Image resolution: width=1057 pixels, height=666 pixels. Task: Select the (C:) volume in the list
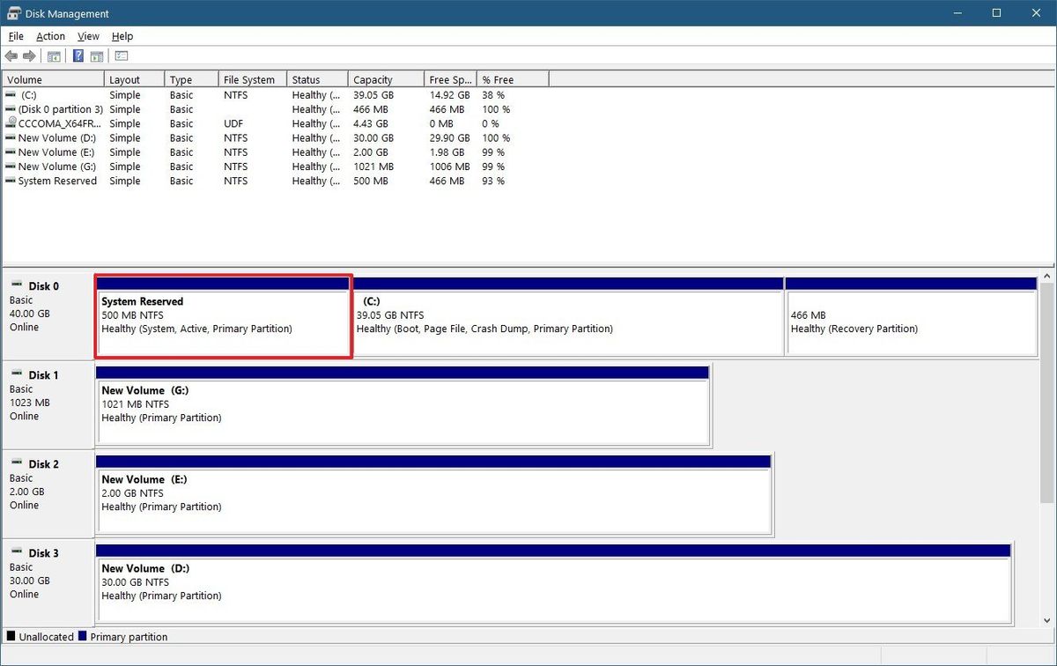point(53,94)
